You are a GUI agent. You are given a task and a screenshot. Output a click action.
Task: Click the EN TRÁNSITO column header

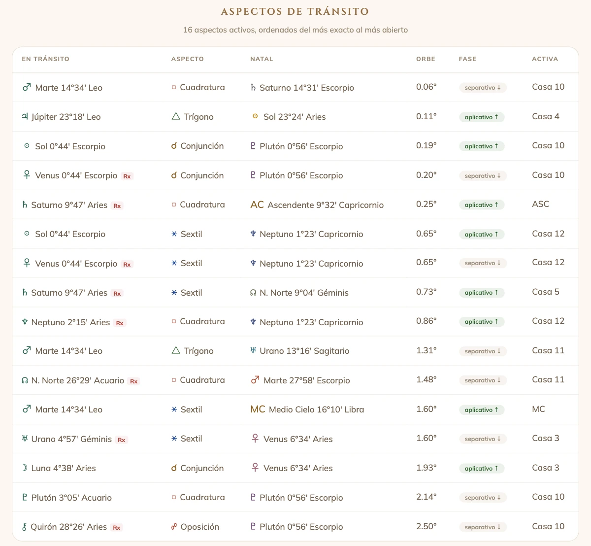coord(46,59)
